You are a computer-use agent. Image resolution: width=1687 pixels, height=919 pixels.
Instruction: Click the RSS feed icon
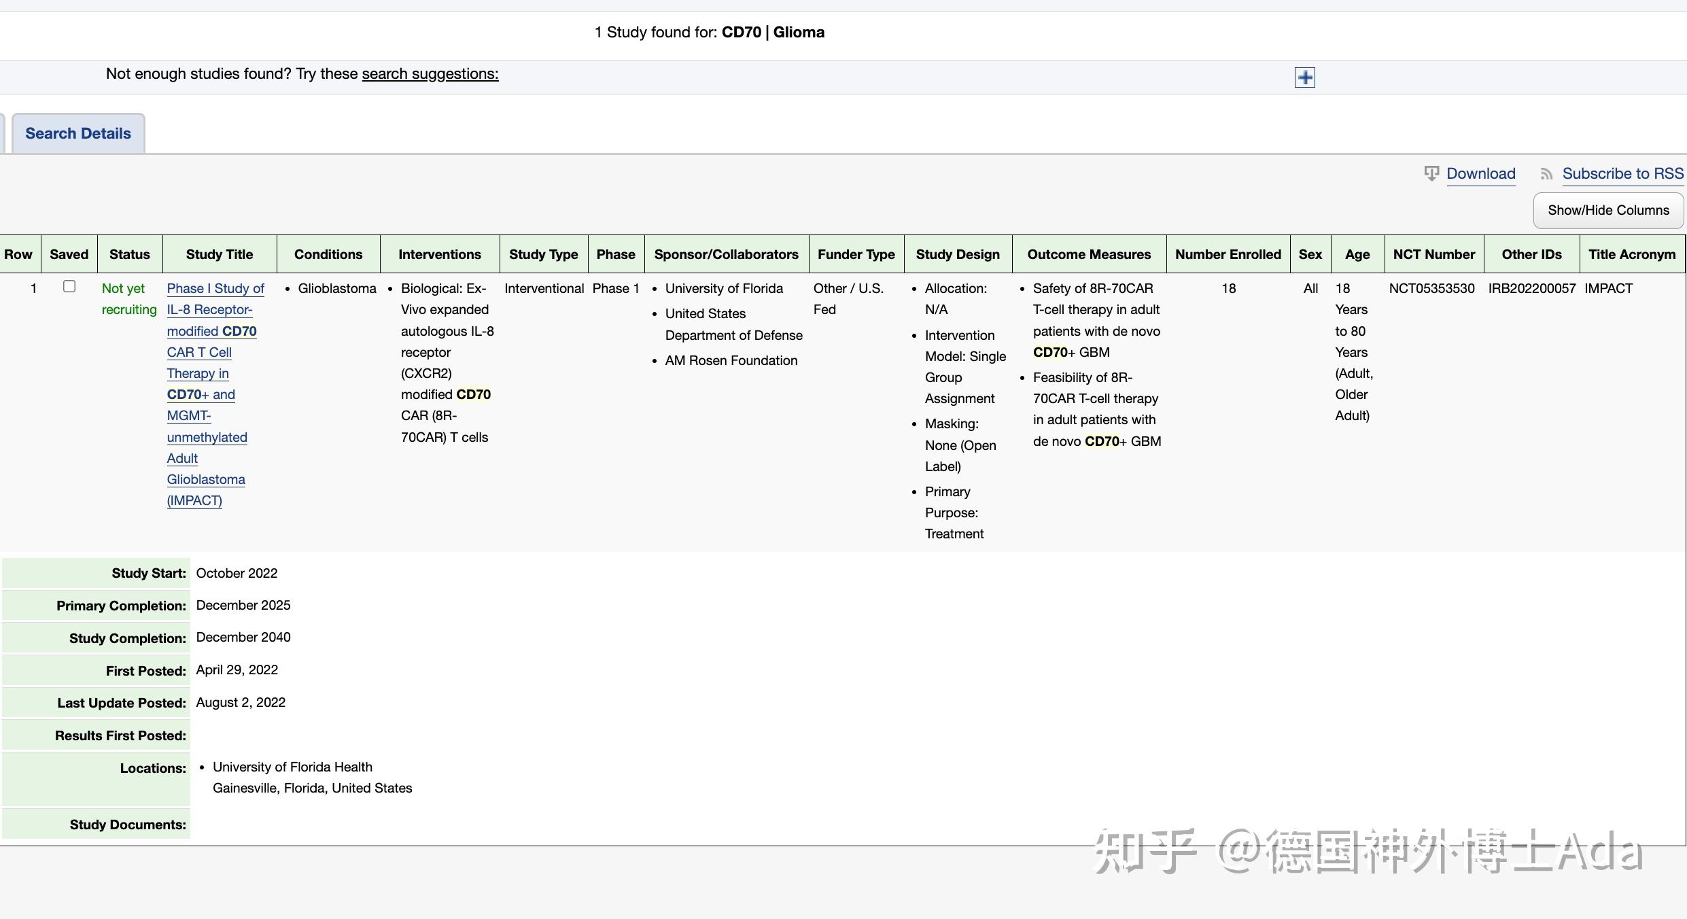coord(1546,175)
